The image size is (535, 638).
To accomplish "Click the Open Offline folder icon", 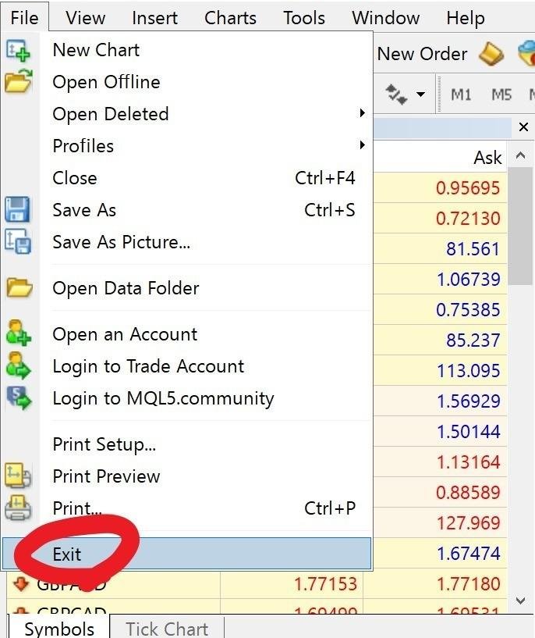I will pos(18,81).
